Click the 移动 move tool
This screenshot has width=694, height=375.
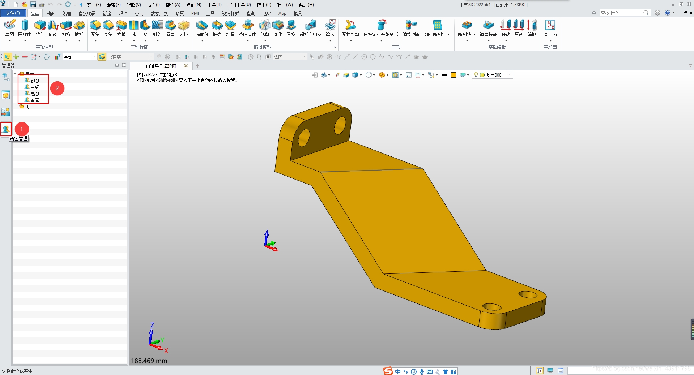click(506, 28)
